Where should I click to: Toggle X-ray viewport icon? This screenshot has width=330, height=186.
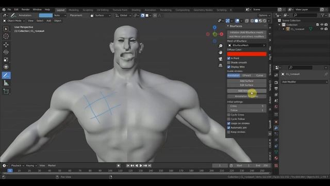(x=246, y=21)
